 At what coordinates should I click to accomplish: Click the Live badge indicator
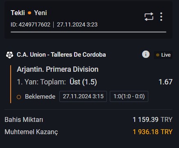[163, 55]
